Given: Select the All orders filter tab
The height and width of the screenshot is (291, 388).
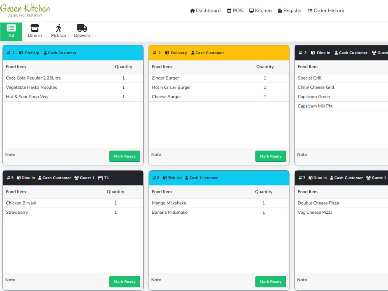Looking at the screenshot, I should (11, 32).
